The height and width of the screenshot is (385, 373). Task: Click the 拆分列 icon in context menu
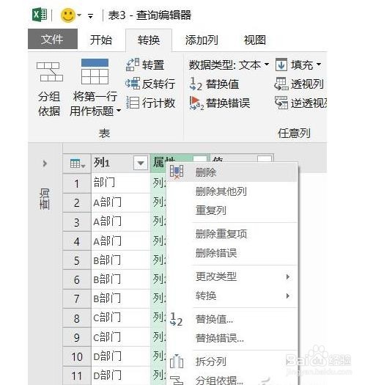coord(177,362)
